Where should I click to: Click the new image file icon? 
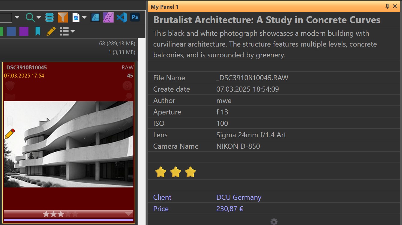tap(76, 17)
